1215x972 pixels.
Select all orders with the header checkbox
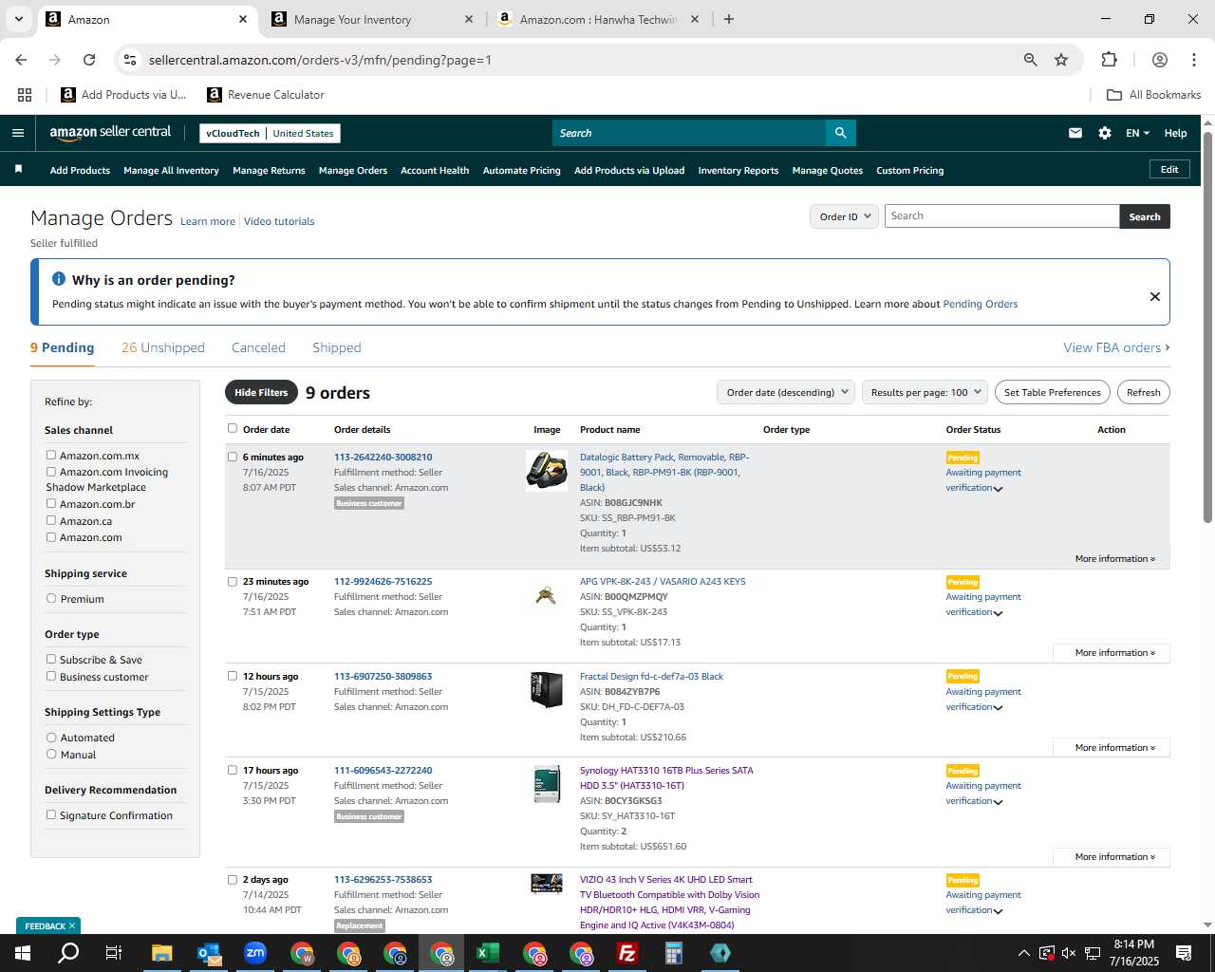point(233,428)
